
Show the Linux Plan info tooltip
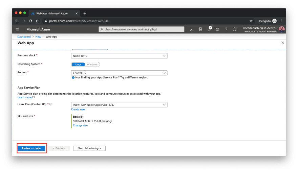(51, 104)
